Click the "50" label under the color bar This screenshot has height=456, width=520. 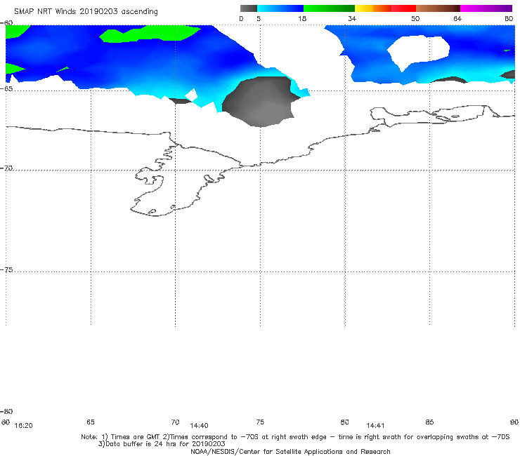(x=415, y=18)
